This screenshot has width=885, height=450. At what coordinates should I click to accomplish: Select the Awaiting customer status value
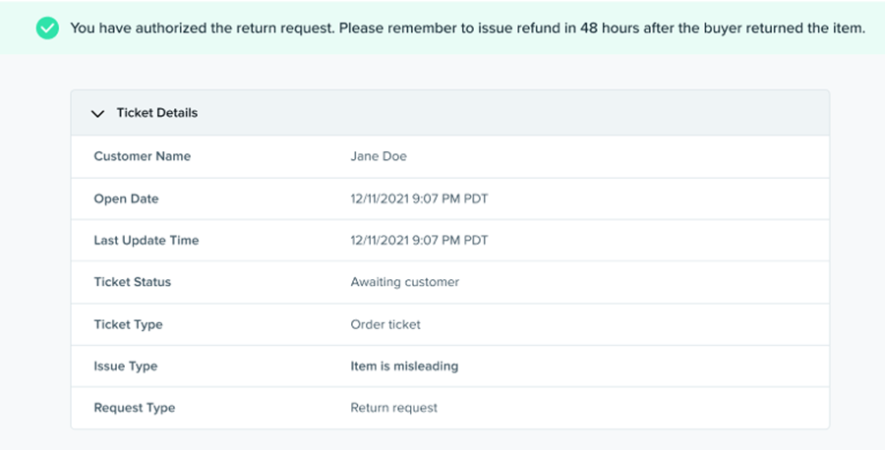404,282
